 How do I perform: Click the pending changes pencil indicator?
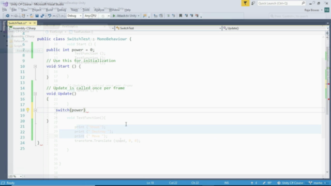point(267,183)
